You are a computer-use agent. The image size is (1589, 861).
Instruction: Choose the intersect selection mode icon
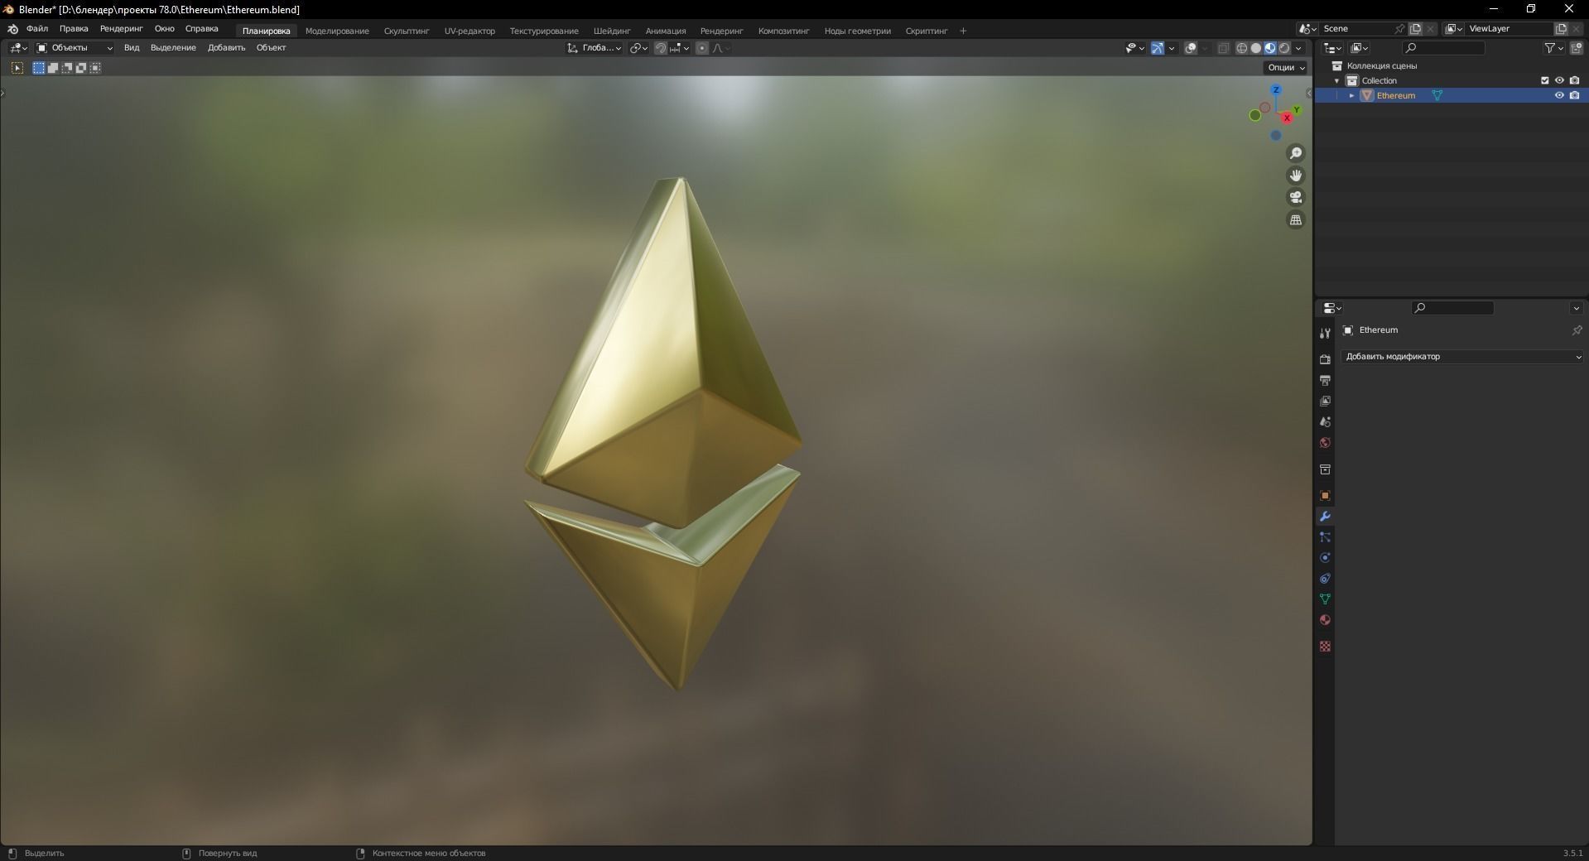pyautogui.click(x=95, y=68)
